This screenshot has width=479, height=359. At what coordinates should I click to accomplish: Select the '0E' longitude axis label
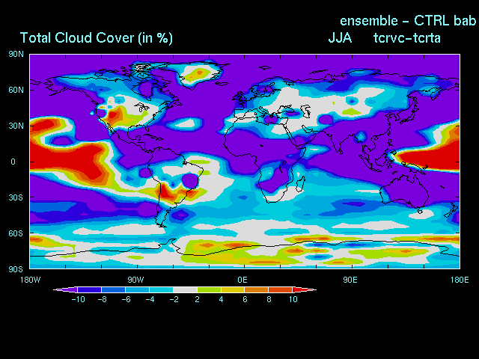click(x=242, y=279)
